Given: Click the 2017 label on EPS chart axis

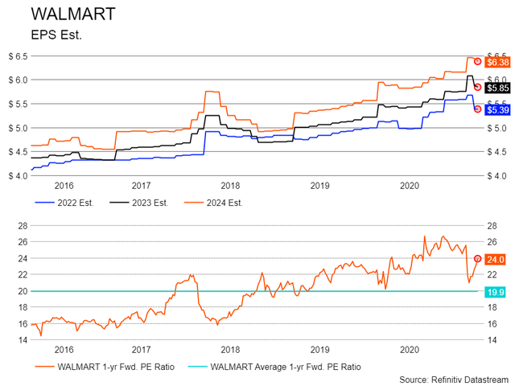Looking at the screenshot, I should tap(142, 186).
